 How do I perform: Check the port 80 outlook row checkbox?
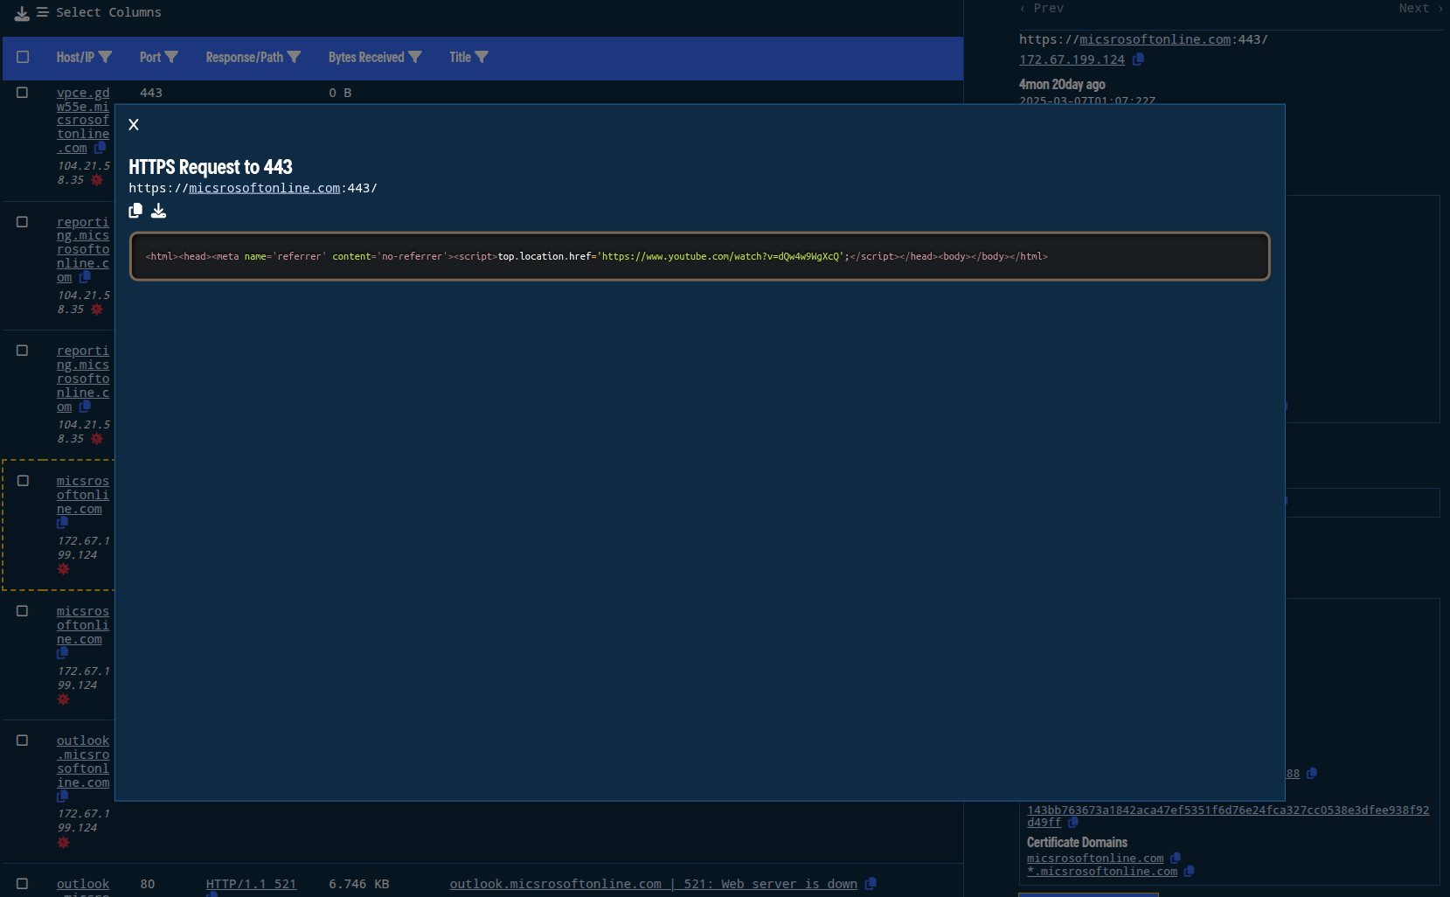[x=23, y=884]
